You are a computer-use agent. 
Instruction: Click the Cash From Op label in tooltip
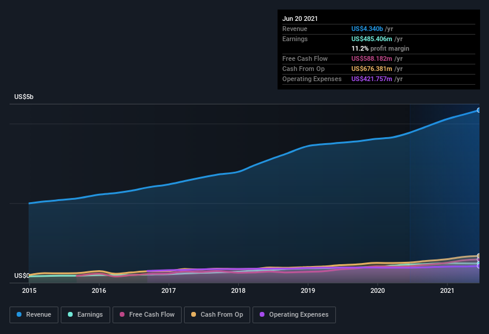point(303,69)
